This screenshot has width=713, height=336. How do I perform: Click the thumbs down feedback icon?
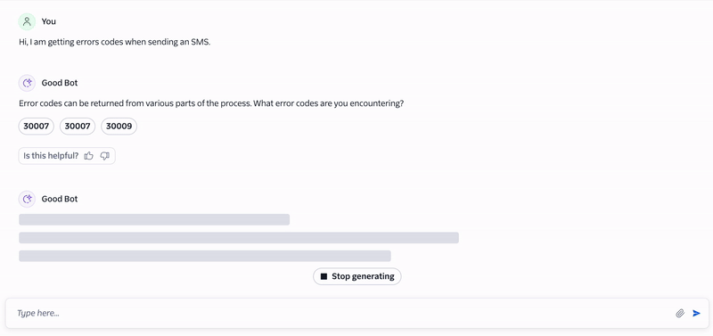[105, 156]
